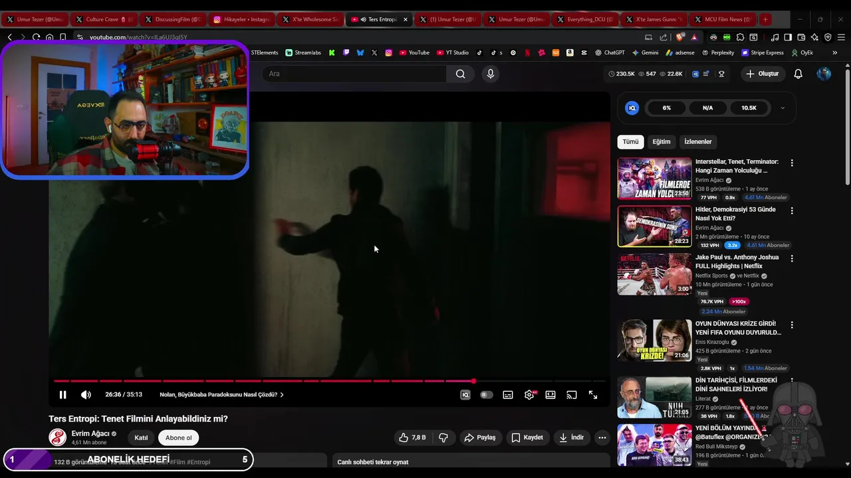Image resolution: width=851 pixels, height=478 pixels.
Task: Switch to theater mode
Action: (x=550, y=394)
